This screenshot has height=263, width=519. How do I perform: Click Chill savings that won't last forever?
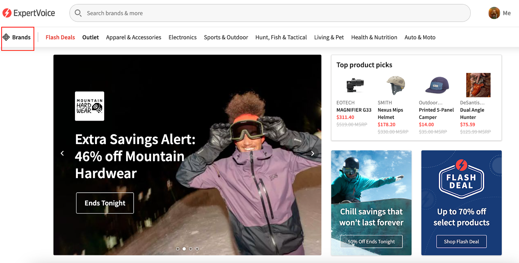371,217
